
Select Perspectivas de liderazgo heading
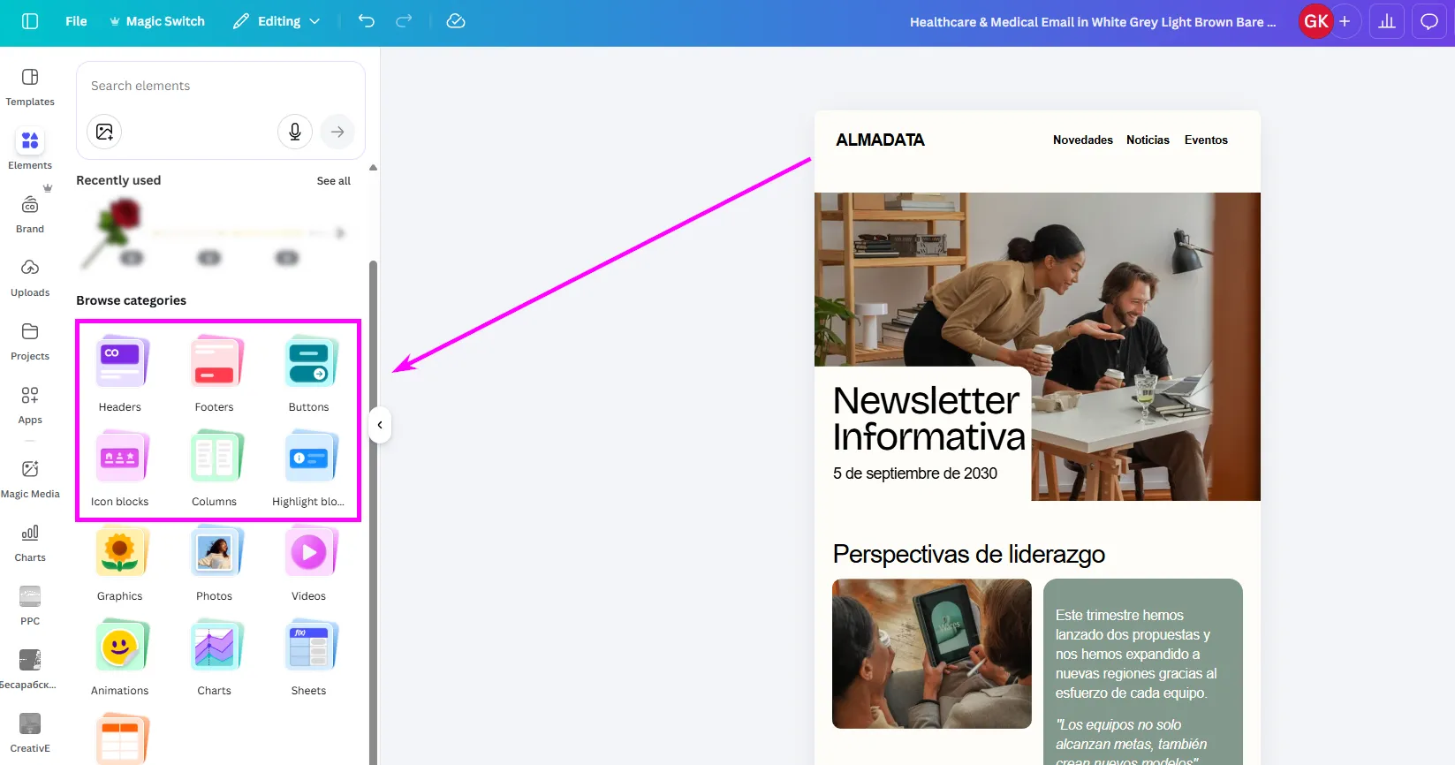tap(969, 554)
